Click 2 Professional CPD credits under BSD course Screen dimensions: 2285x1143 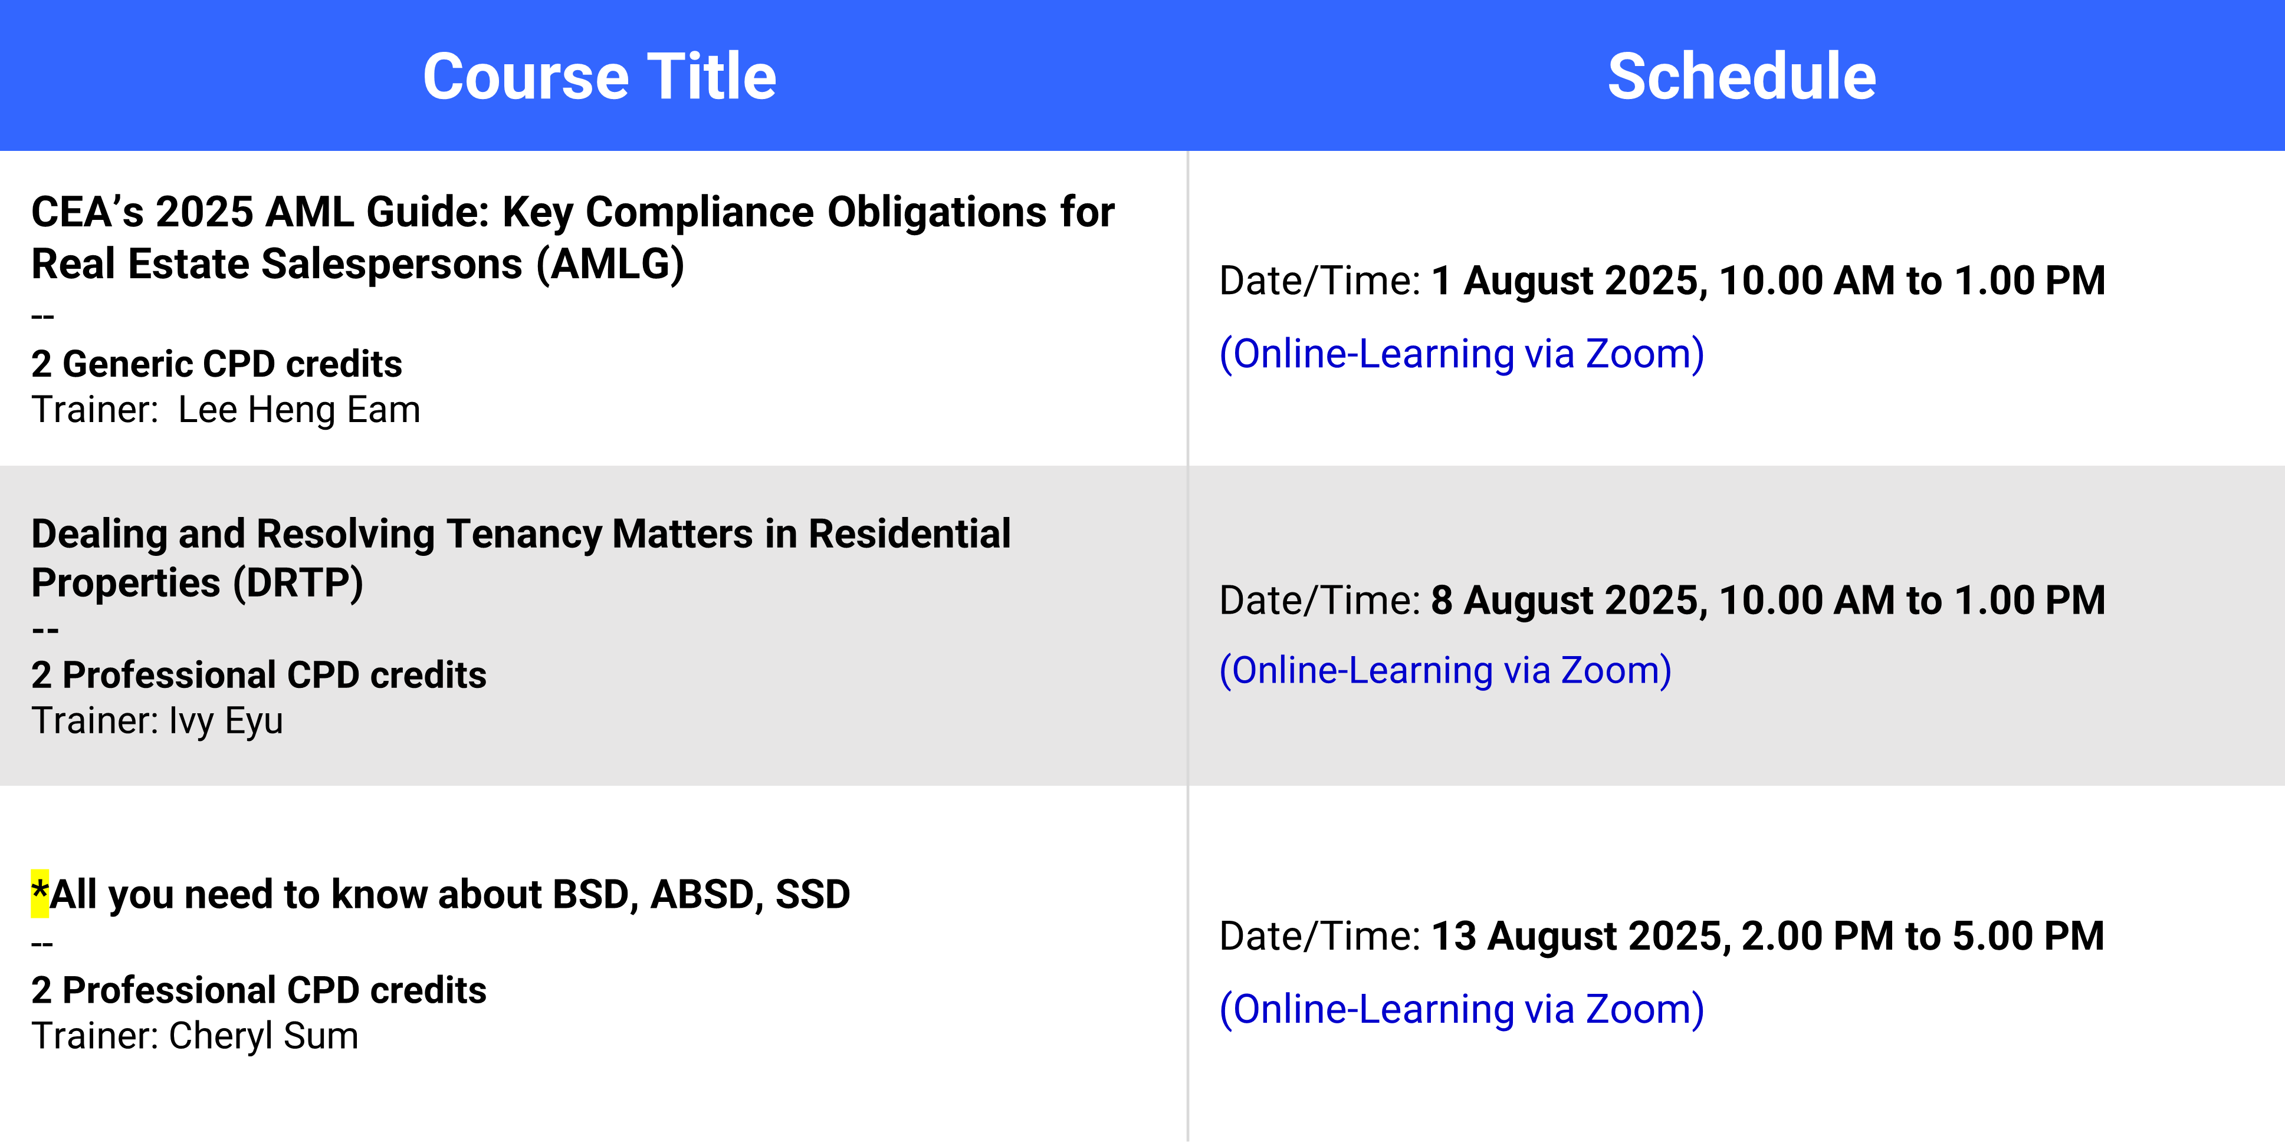258,990
